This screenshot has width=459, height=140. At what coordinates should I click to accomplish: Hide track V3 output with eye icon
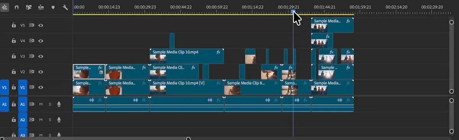coord(41,56)
